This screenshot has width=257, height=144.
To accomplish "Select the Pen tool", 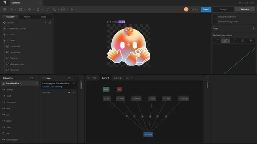I will click(x=38, y=9).
